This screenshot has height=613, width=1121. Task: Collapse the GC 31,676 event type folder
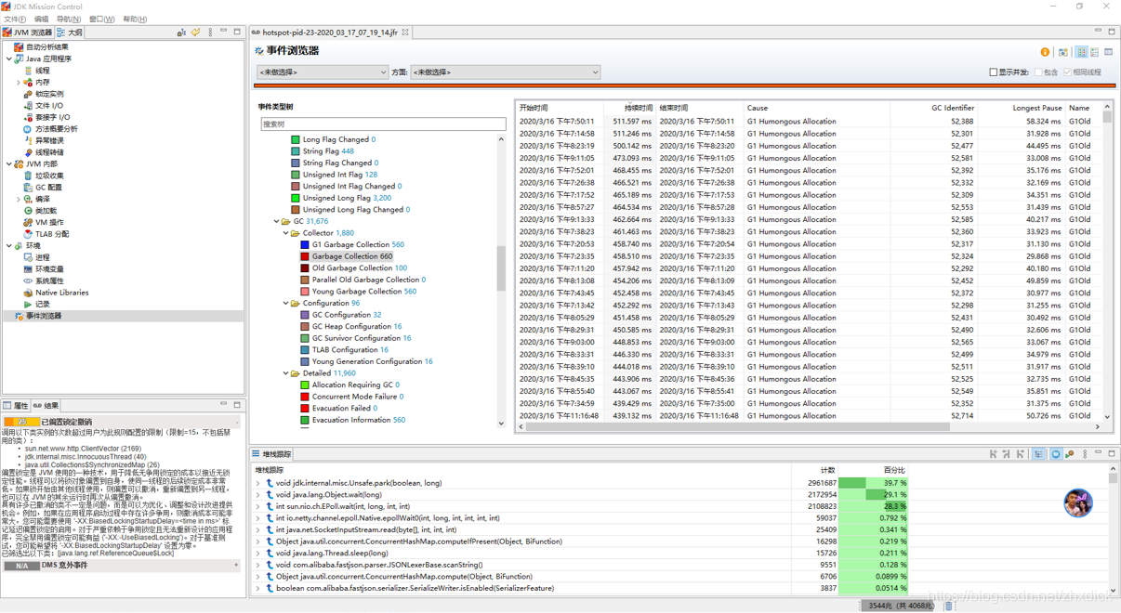tap(276, 222)
